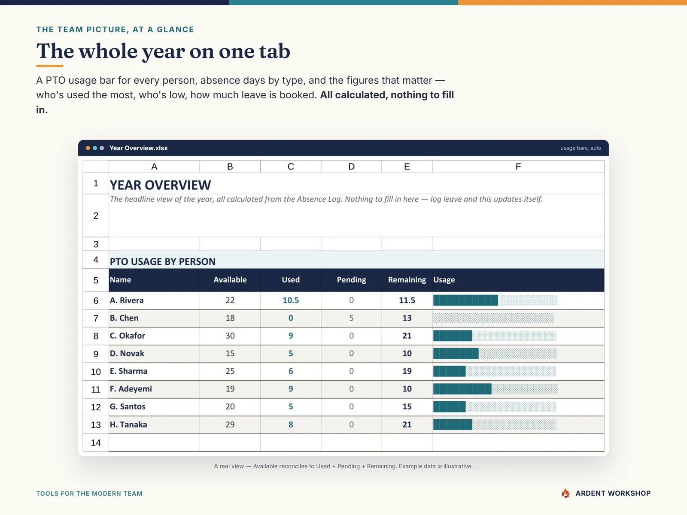Select the H. Tanaka name cell
This screenshot has height=515, width=687.
tap(154, 424)
